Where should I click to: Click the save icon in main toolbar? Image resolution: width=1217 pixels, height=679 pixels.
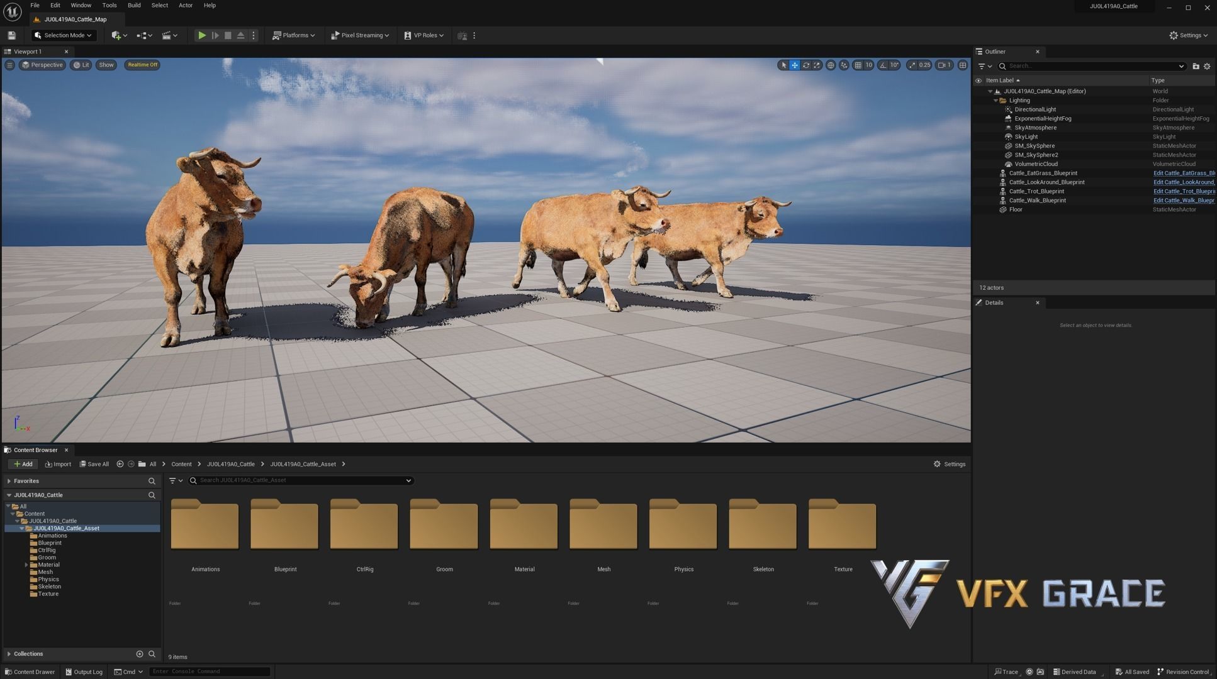pyautogui.click(x=11, y=36)
